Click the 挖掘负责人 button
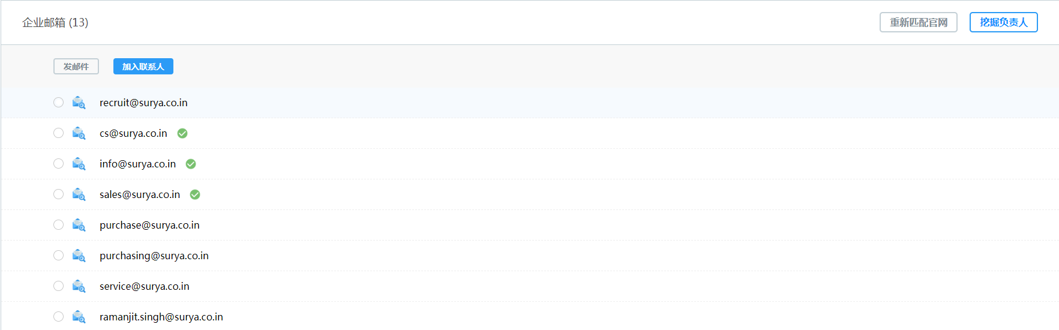The width and height of the screenshot is (1059, 330). (x=1004, y=22)
